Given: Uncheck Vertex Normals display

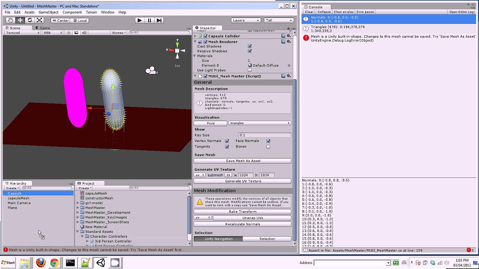Looking at the screenshot, I should click(x=227, y=141).
